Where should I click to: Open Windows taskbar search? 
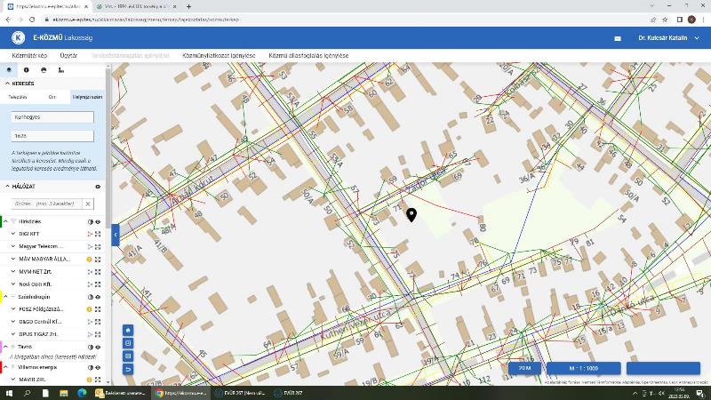[27, 393]
